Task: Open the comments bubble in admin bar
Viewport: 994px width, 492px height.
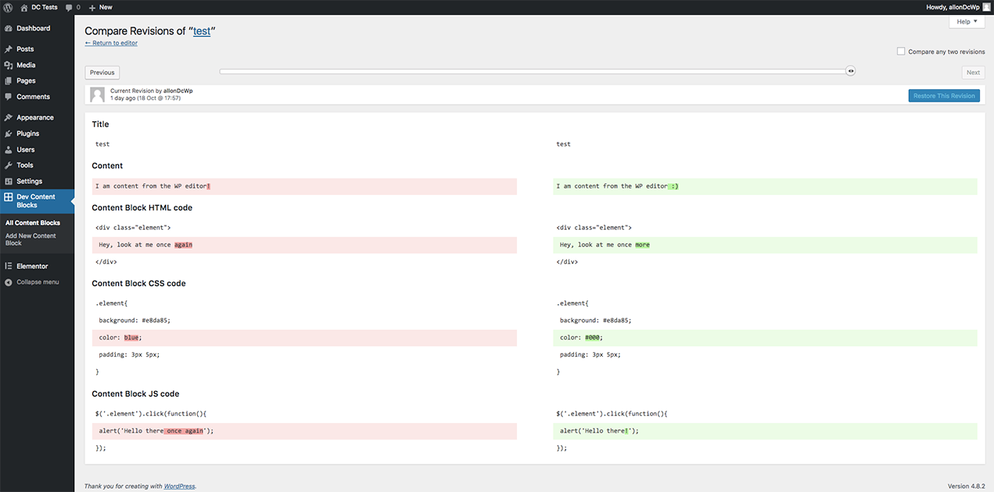Action: click(x=70, y=7)
